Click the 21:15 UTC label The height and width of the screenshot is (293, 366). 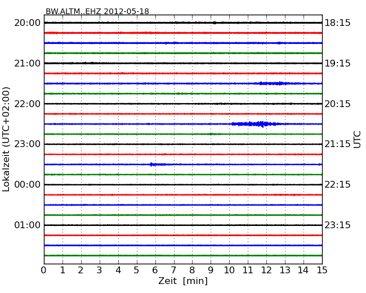(337, 144)
